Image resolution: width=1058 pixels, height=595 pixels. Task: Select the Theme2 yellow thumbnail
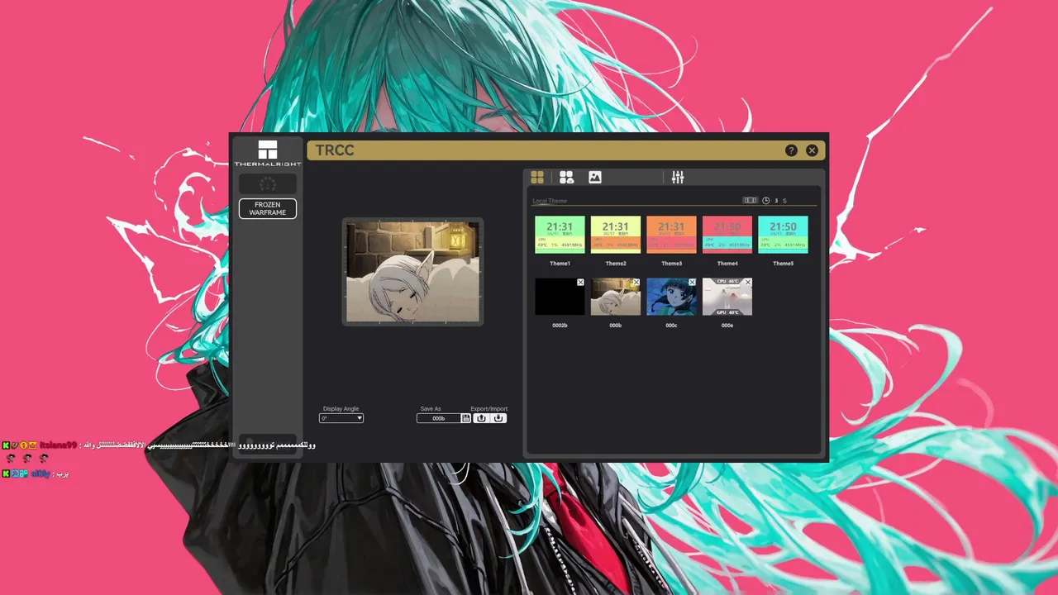616,235
